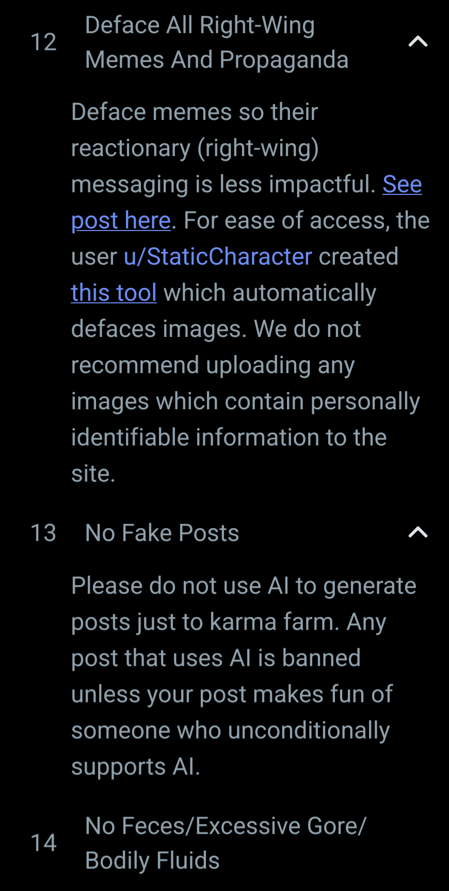449x891 pixels.
Task: Collapse the No Fake Posts chevron
Action: tap(418, 532)
